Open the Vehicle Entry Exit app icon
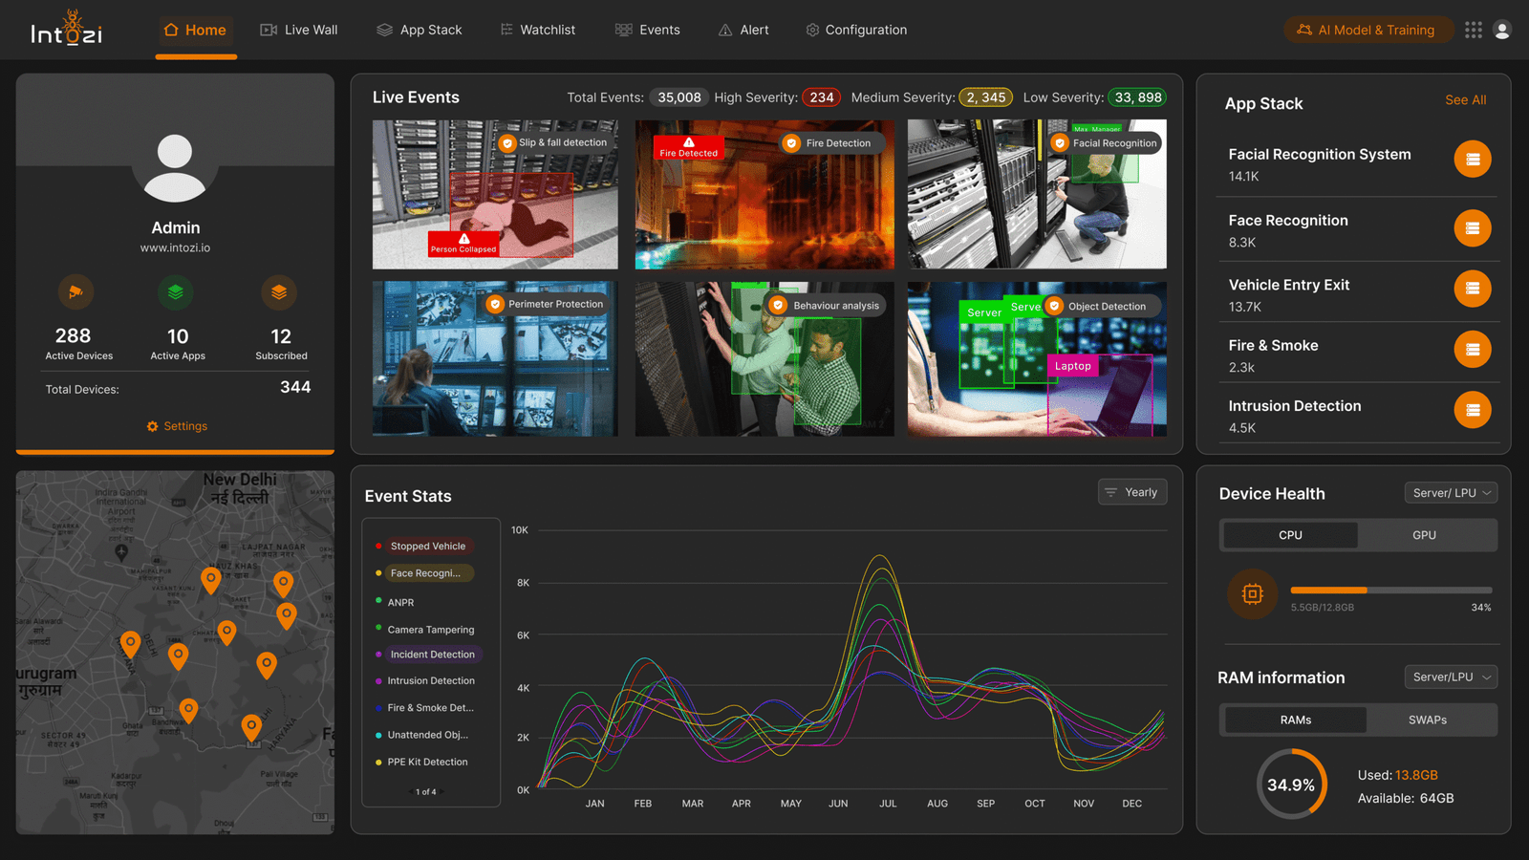Viewport: 1529px width, 860px height. click(1473, 289)
